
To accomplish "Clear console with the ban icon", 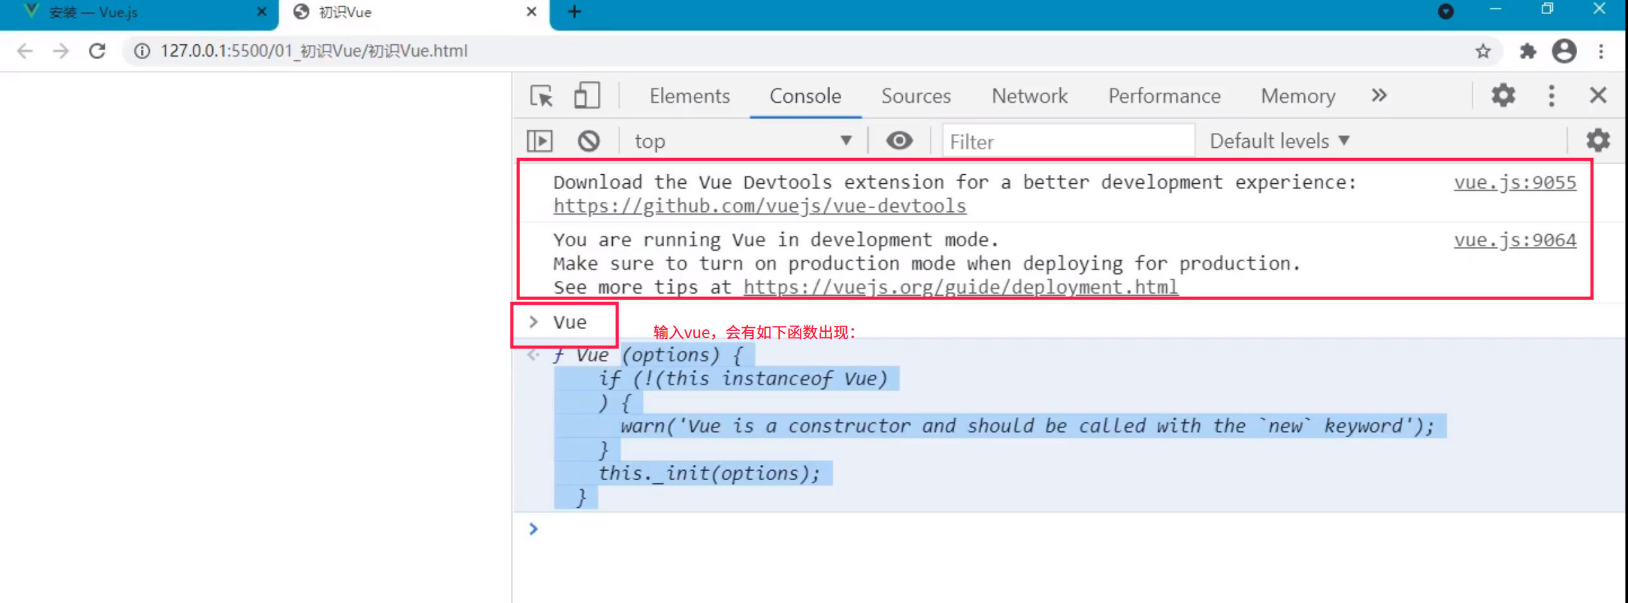I will click(x=588, y=141).
